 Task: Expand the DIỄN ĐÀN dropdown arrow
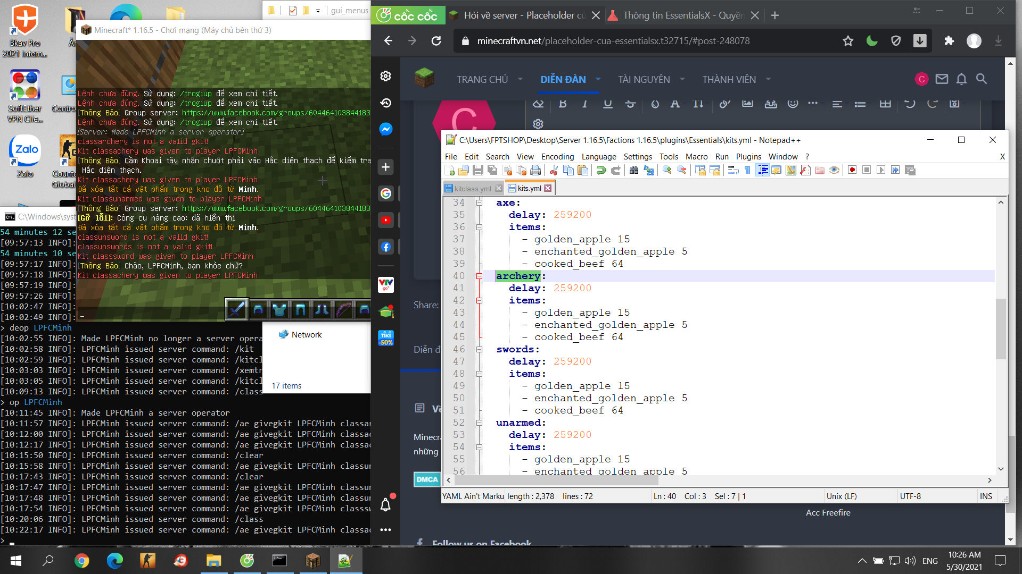(598, 79)
